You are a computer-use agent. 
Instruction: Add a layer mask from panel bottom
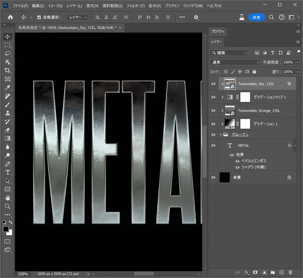[255, 272]
